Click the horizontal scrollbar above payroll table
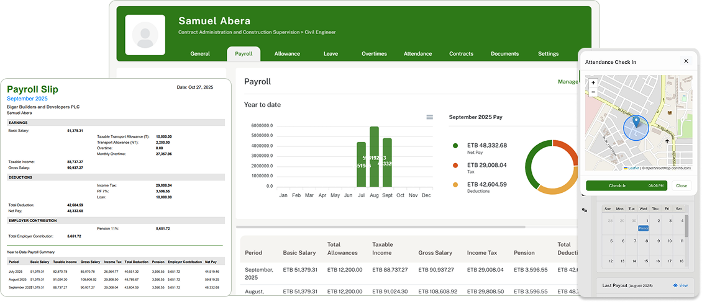 pos(381,227)
